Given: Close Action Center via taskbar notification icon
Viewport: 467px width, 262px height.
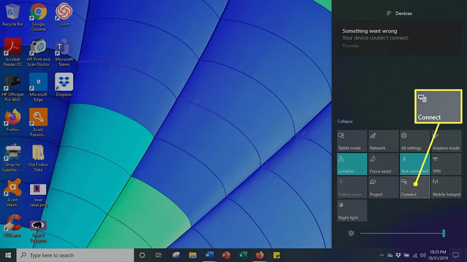Looking at the screenshot, I should tap(455, 255).
